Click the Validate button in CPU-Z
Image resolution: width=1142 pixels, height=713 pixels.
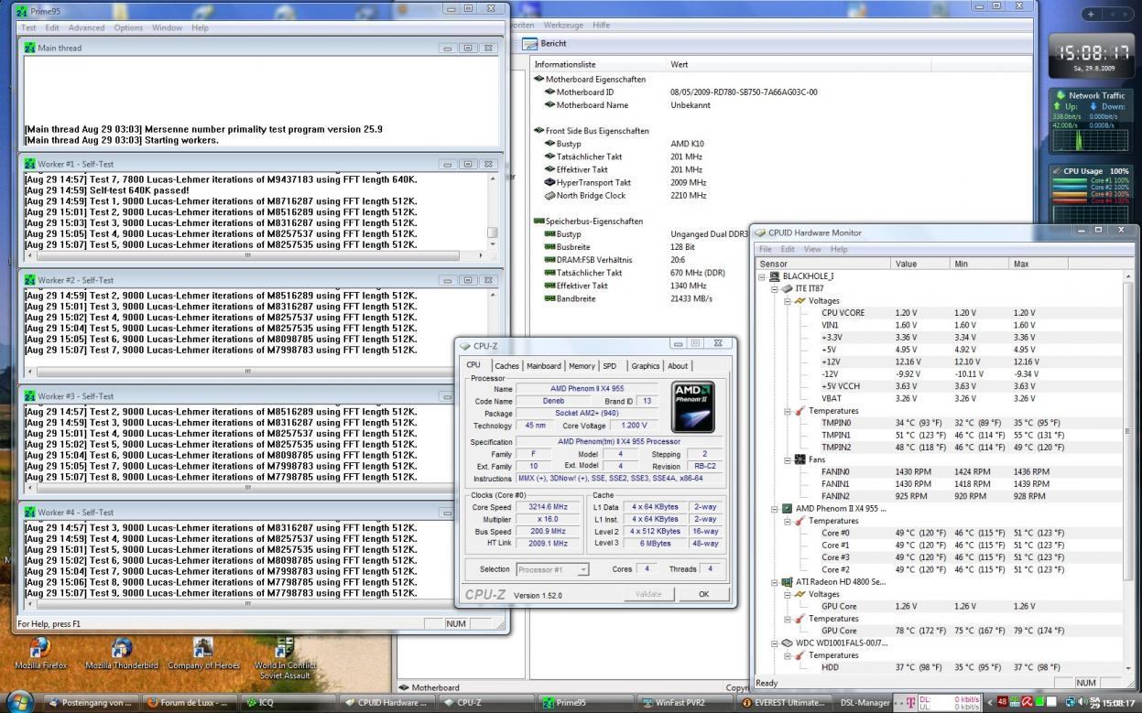click(x=648, y=594)
